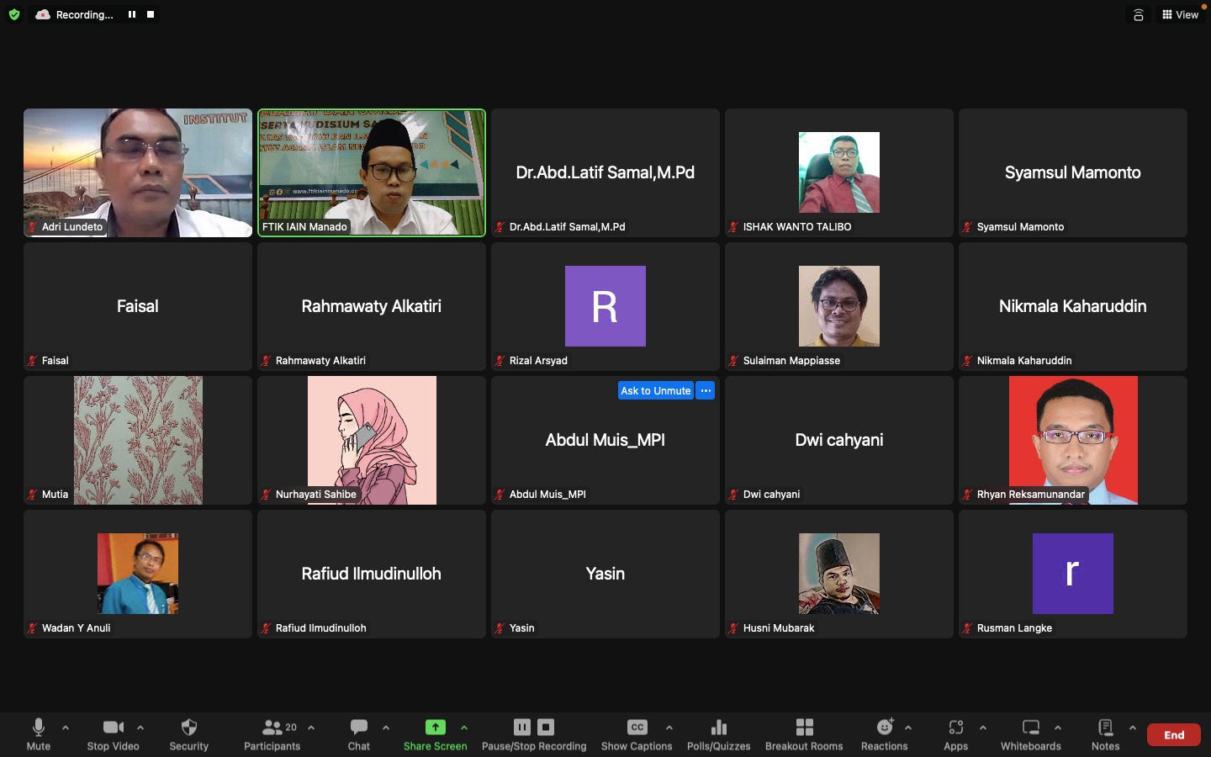Open the Whiteboards icon

click(x=1031, y=727)
